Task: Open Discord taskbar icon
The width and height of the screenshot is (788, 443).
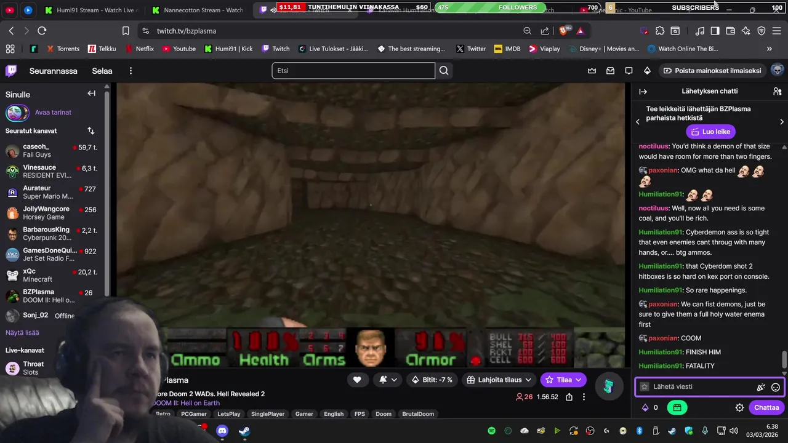Action: click(222, 431)
